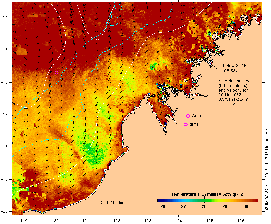Click longitude axis label 119
271x224 pixels.
point(24,221)
